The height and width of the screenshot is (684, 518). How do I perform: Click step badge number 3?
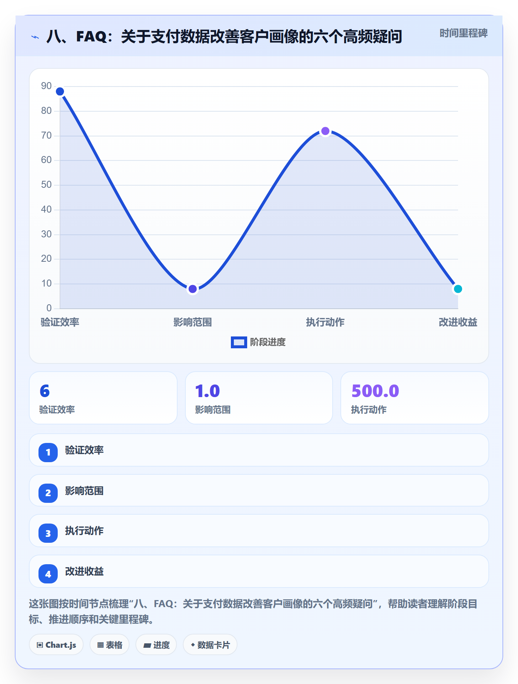[48, 533]
